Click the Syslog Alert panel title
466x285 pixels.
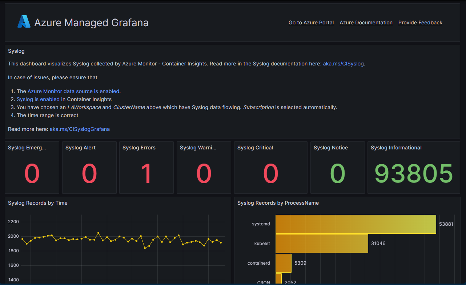pyautogui.click(x=80, y=148)
